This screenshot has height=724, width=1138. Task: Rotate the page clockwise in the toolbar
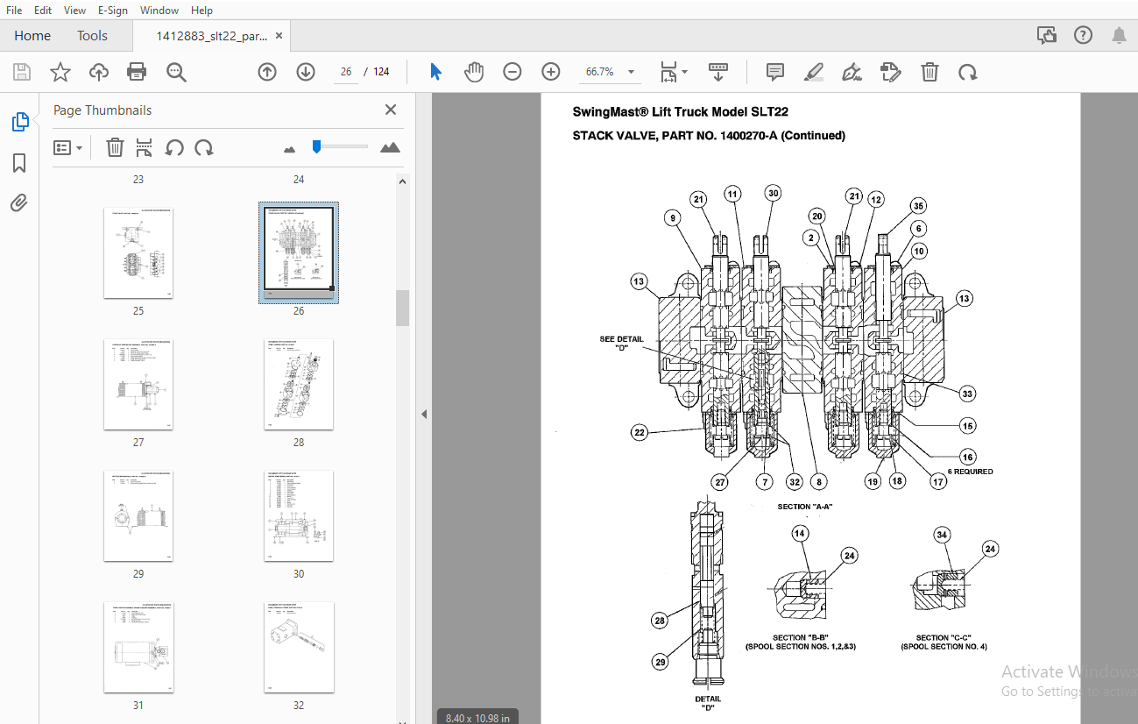(x=967, y=72)
